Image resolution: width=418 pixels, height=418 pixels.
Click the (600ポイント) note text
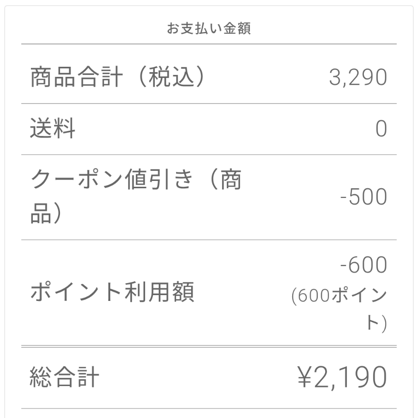coord(339,309)
